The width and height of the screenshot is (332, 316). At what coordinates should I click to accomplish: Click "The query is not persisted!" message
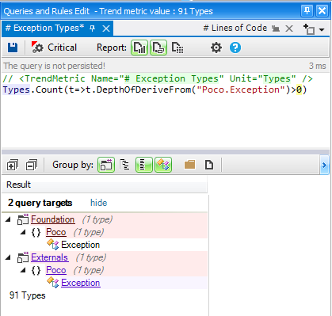(54, 66)
